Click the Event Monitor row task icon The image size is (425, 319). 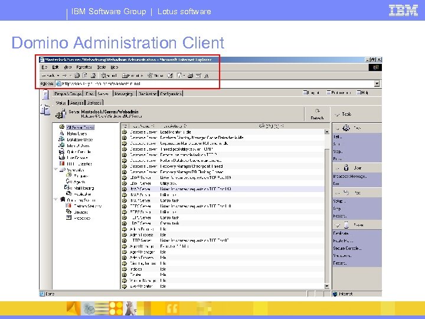click(x=125, y=286)
